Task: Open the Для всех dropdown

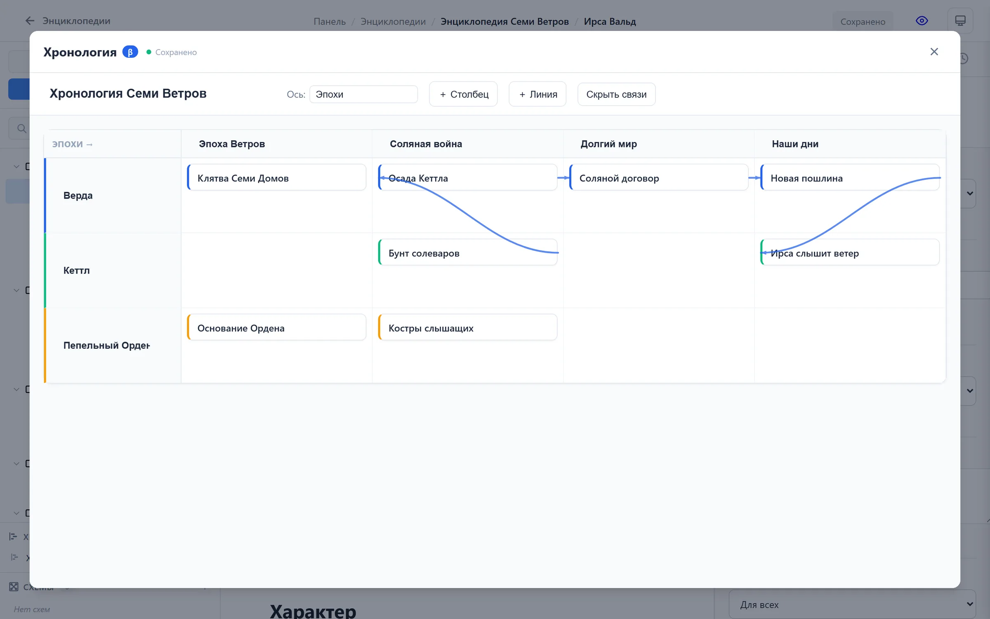Action: pyautogui.click(x=852, y=604)
